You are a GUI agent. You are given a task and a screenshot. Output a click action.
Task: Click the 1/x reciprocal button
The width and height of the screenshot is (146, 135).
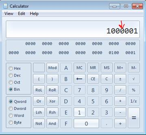[x=134, y=101]
